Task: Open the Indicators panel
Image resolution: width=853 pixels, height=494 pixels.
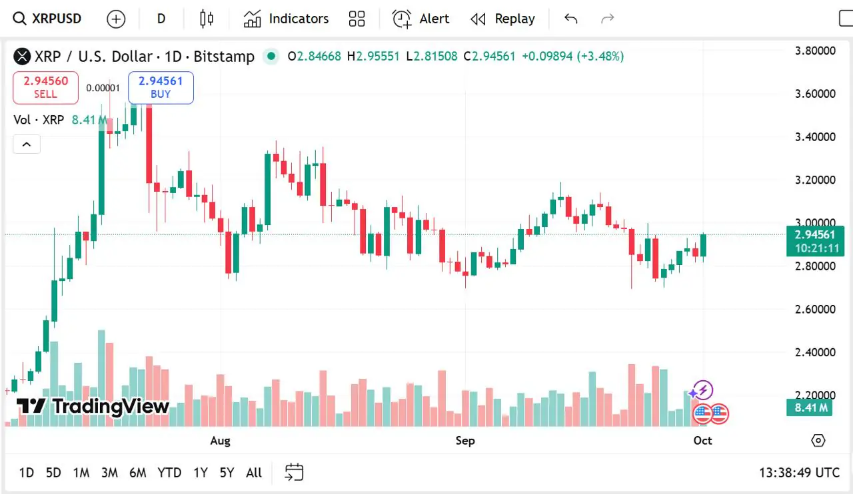Action: 286,19
